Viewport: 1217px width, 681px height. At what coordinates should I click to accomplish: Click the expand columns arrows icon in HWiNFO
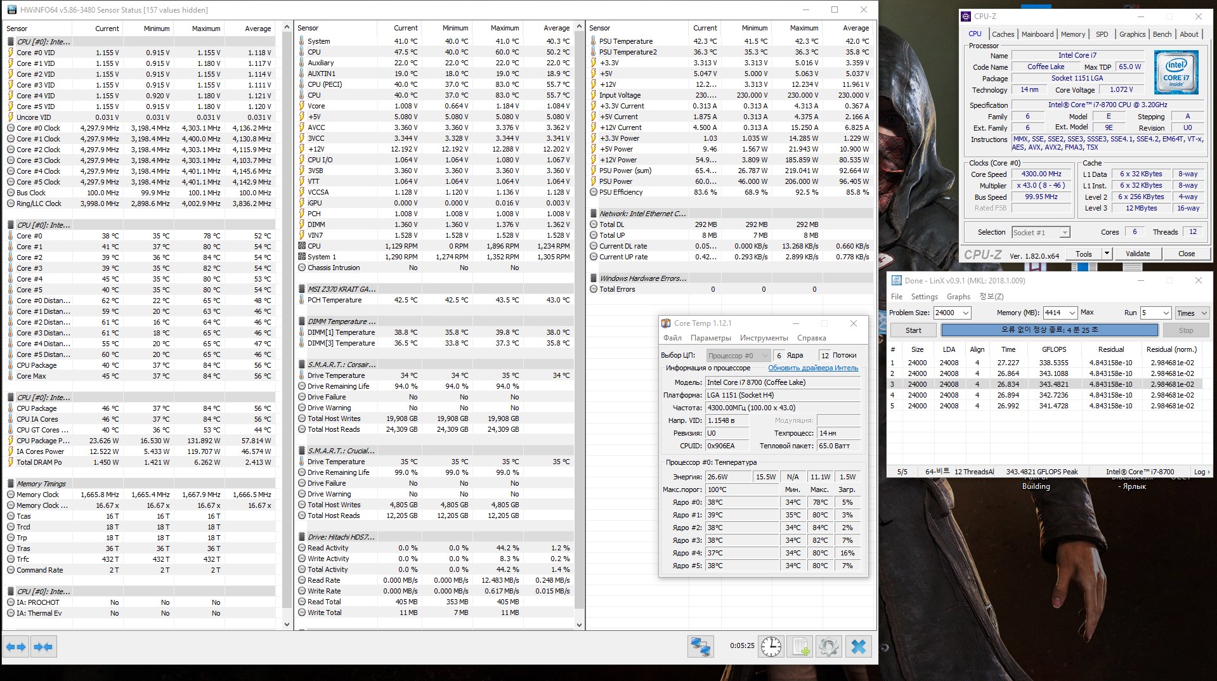click(x=16, y=647)
